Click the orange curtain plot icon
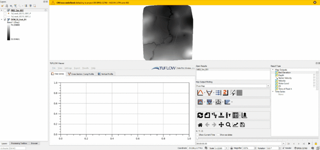The width and height of the screenshot is (320, 150). (x=225, y=93)
